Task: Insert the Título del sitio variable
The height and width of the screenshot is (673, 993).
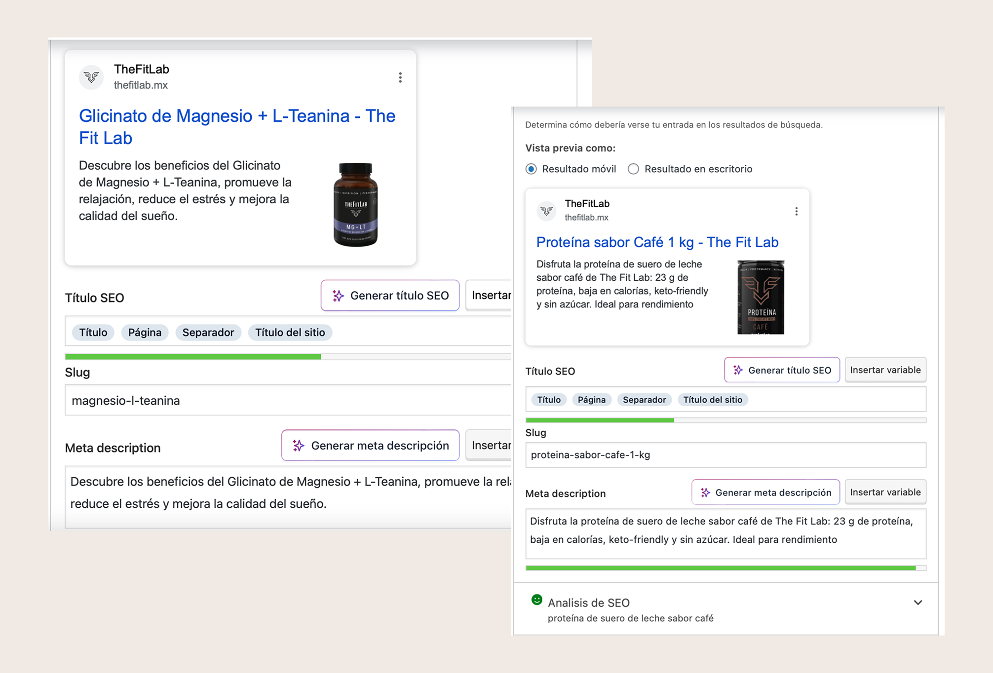Action: (x=713, y=400)
